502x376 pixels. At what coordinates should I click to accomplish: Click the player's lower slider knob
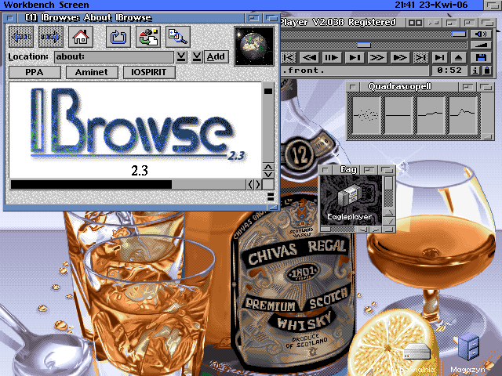click(x=364, y=45)
